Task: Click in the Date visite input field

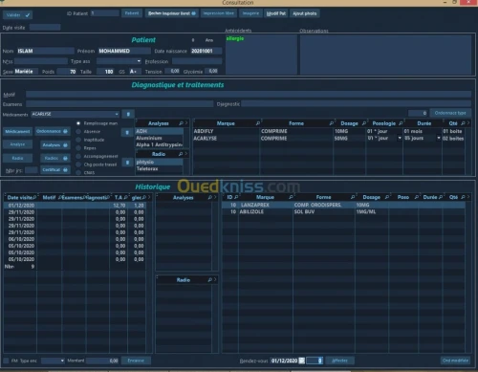Action: pos(45,28)
